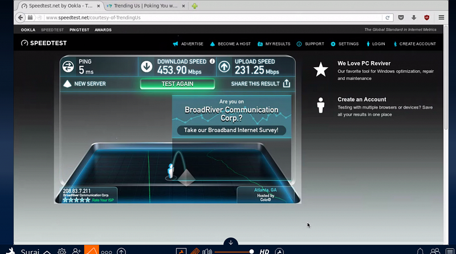Click the rabbit logo in bottom bar
The height and width of the screenshot is (254, 456).
click(x=11, y=251)
